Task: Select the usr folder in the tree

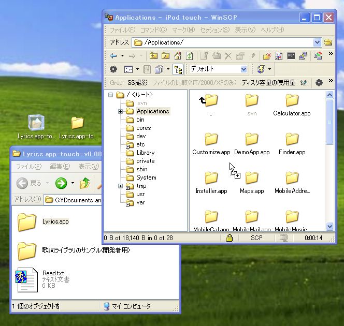Action: coord(140,194)
